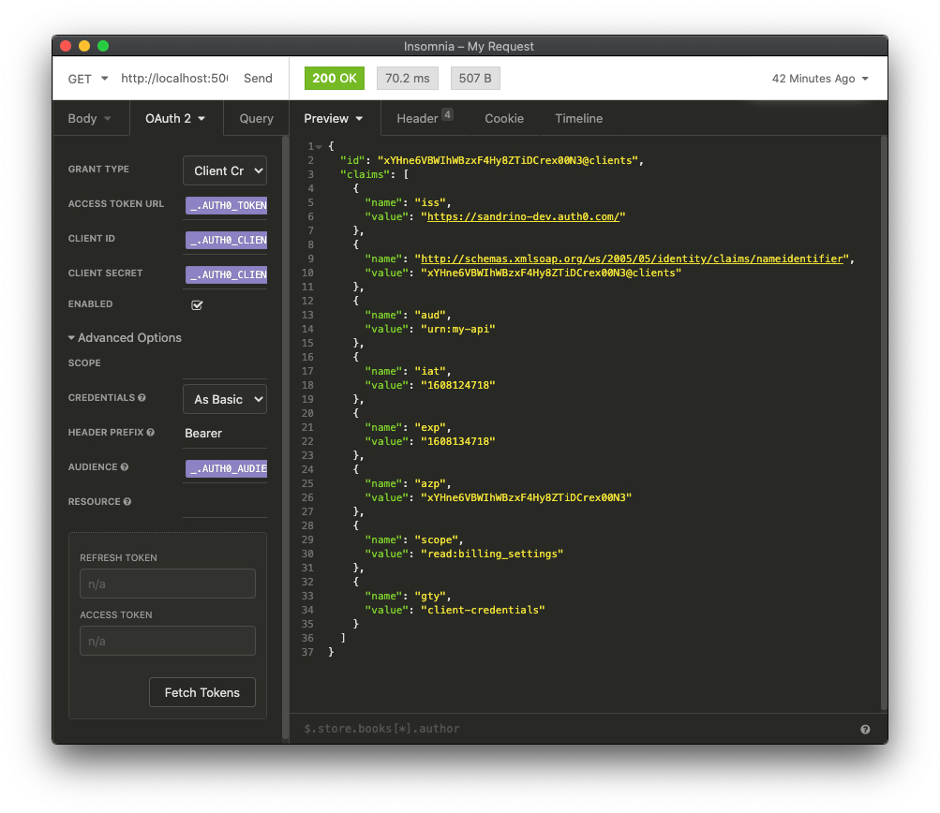
Task: Click the 200 OK status badge
Action: (x=335, y=79)
